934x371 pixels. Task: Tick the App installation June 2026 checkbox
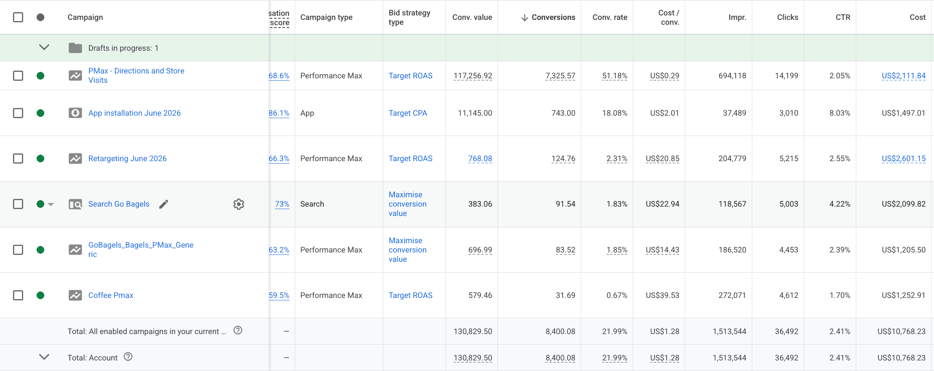pos(18,113)
